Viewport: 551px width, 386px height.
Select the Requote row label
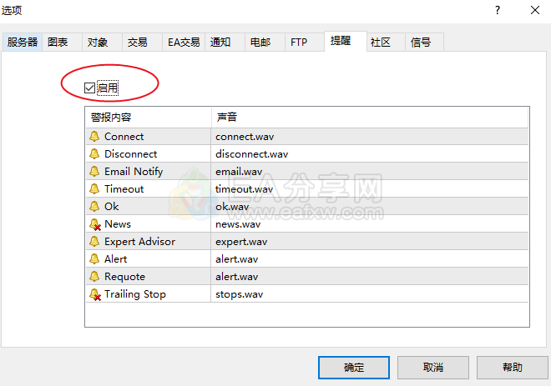124,277
